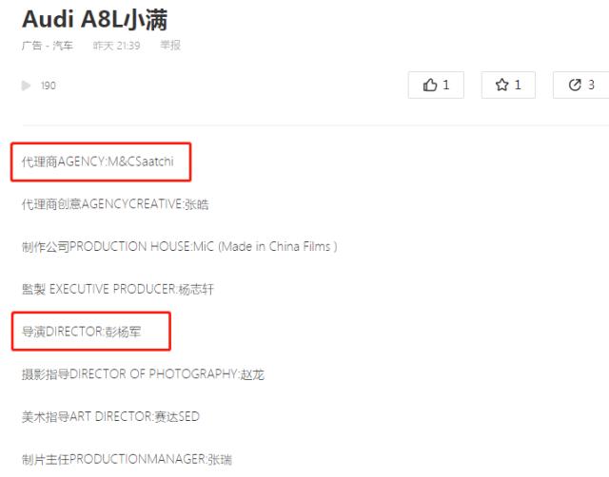Open the 广告 - 汽车 category link
Image resolution: width=609 pixels, height=477 pixels.
(48, 46)
